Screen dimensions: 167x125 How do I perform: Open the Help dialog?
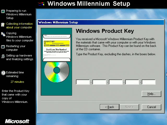tap(151, 94)
